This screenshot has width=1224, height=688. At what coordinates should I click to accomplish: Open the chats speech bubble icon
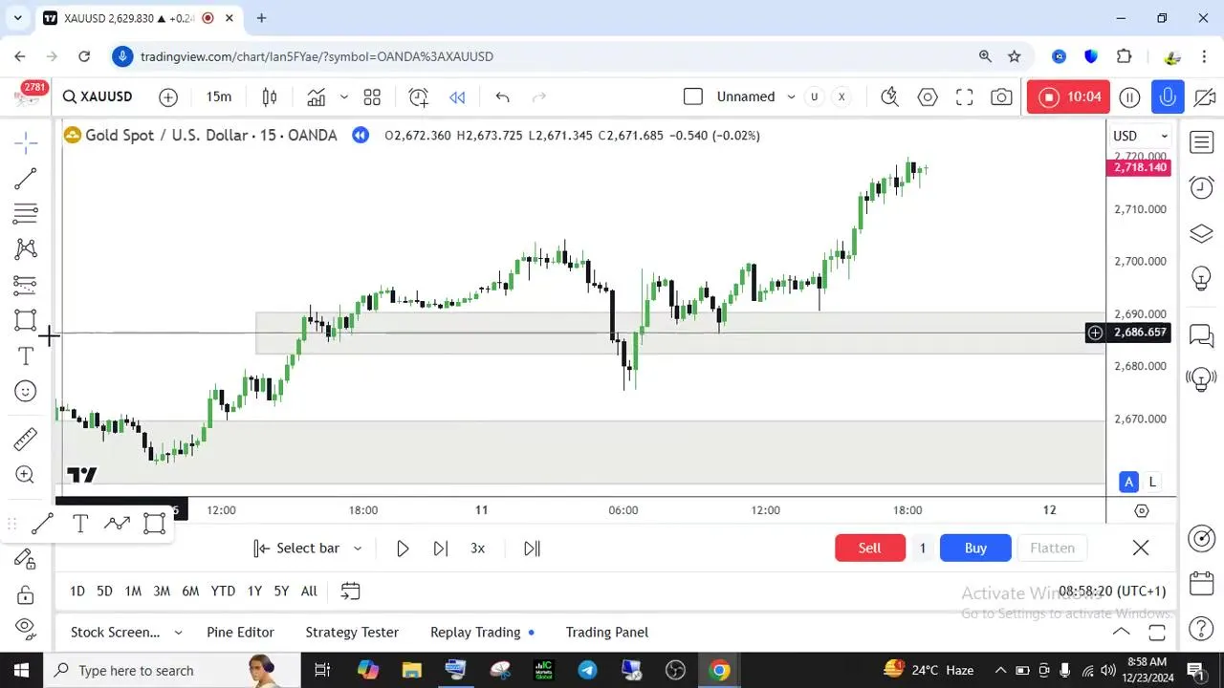click(x=1201, y=335)
